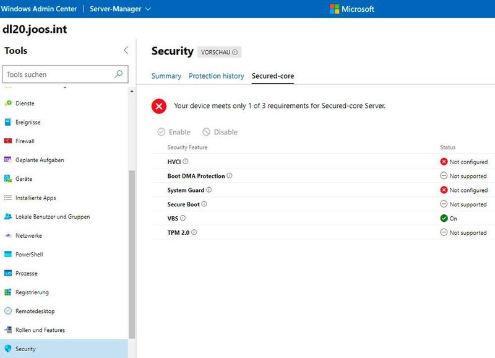Select the VBS feature row
The image size is (495, 358).
point(323,219)
